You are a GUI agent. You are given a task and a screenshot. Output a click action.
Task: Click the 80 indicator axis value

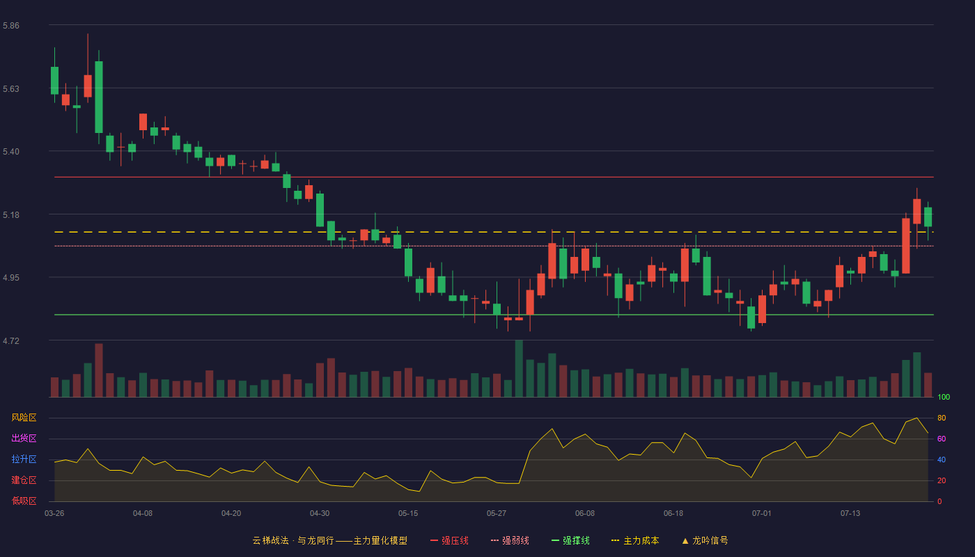(942, 418)
